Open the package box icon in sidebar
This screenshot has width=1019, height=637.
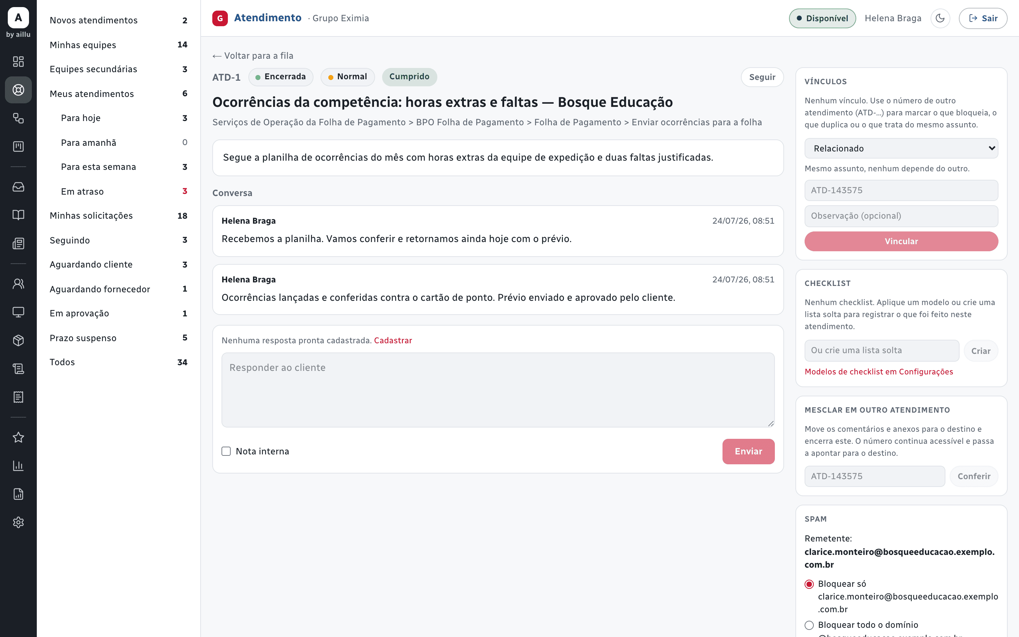pos(18,340)
